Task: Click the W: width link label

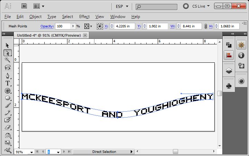Action: 173,26
